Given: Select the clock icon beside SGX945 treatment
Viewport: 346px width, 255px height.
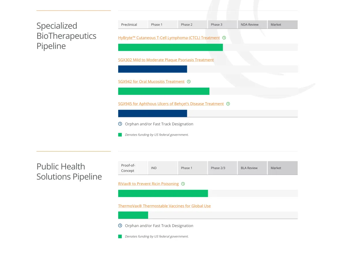Looking at the screenshot, I should click(228, 104).
